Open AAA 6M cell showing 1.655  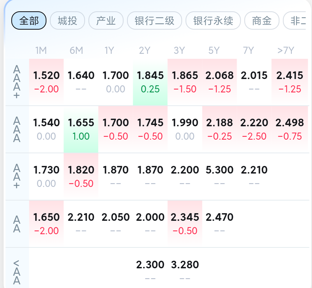click(x=81, y=129)
